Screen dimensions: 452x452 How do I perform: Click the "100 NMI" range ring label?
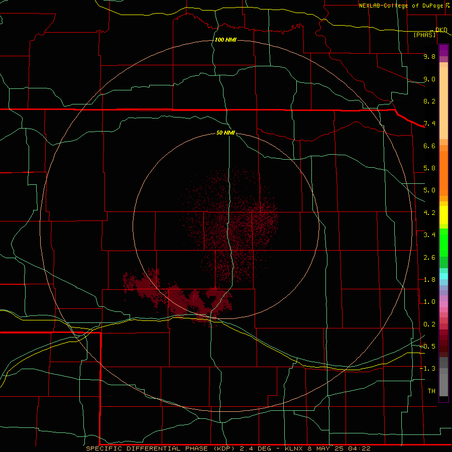(x=225, y=40)
